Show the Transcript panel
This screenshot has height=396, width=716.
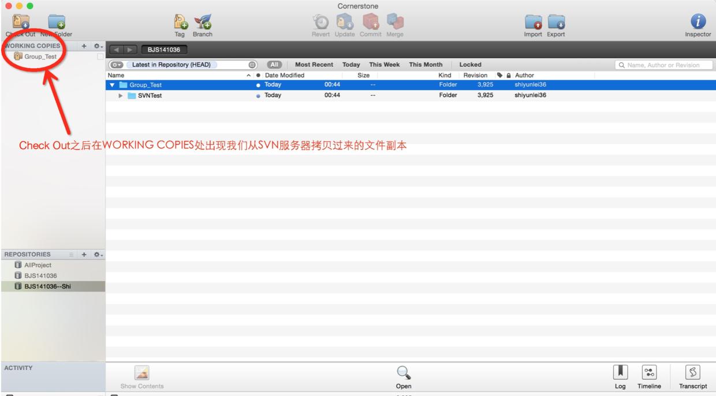pos(692,375)
